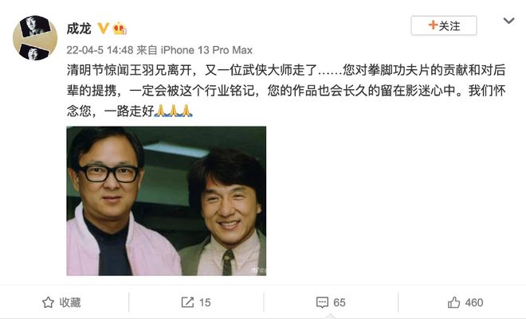The image size is (526, 319).
Task: Expand the repost options showing 15
Action: click(x=205, y=302)
